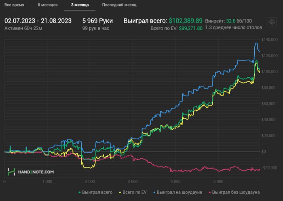This screenshot has height=201, width=283.
Task: Click the "5 969 Руки" hands count
Action: [x=97, y=21]
